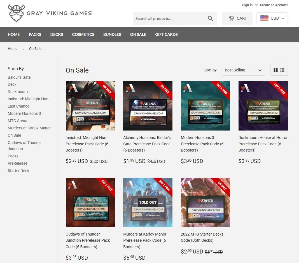Click the Search all products field
Screen dimensions: 299x263
[170, 18]
